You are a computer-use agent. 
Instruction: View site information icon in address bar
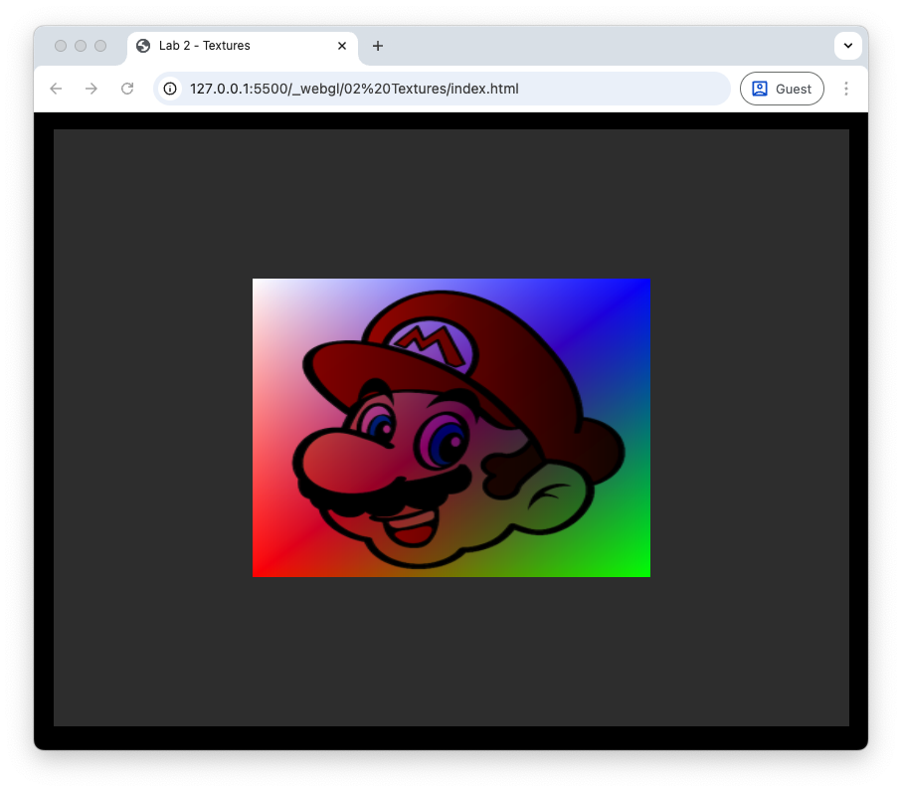pyautogui.click(x=170, y=89)
